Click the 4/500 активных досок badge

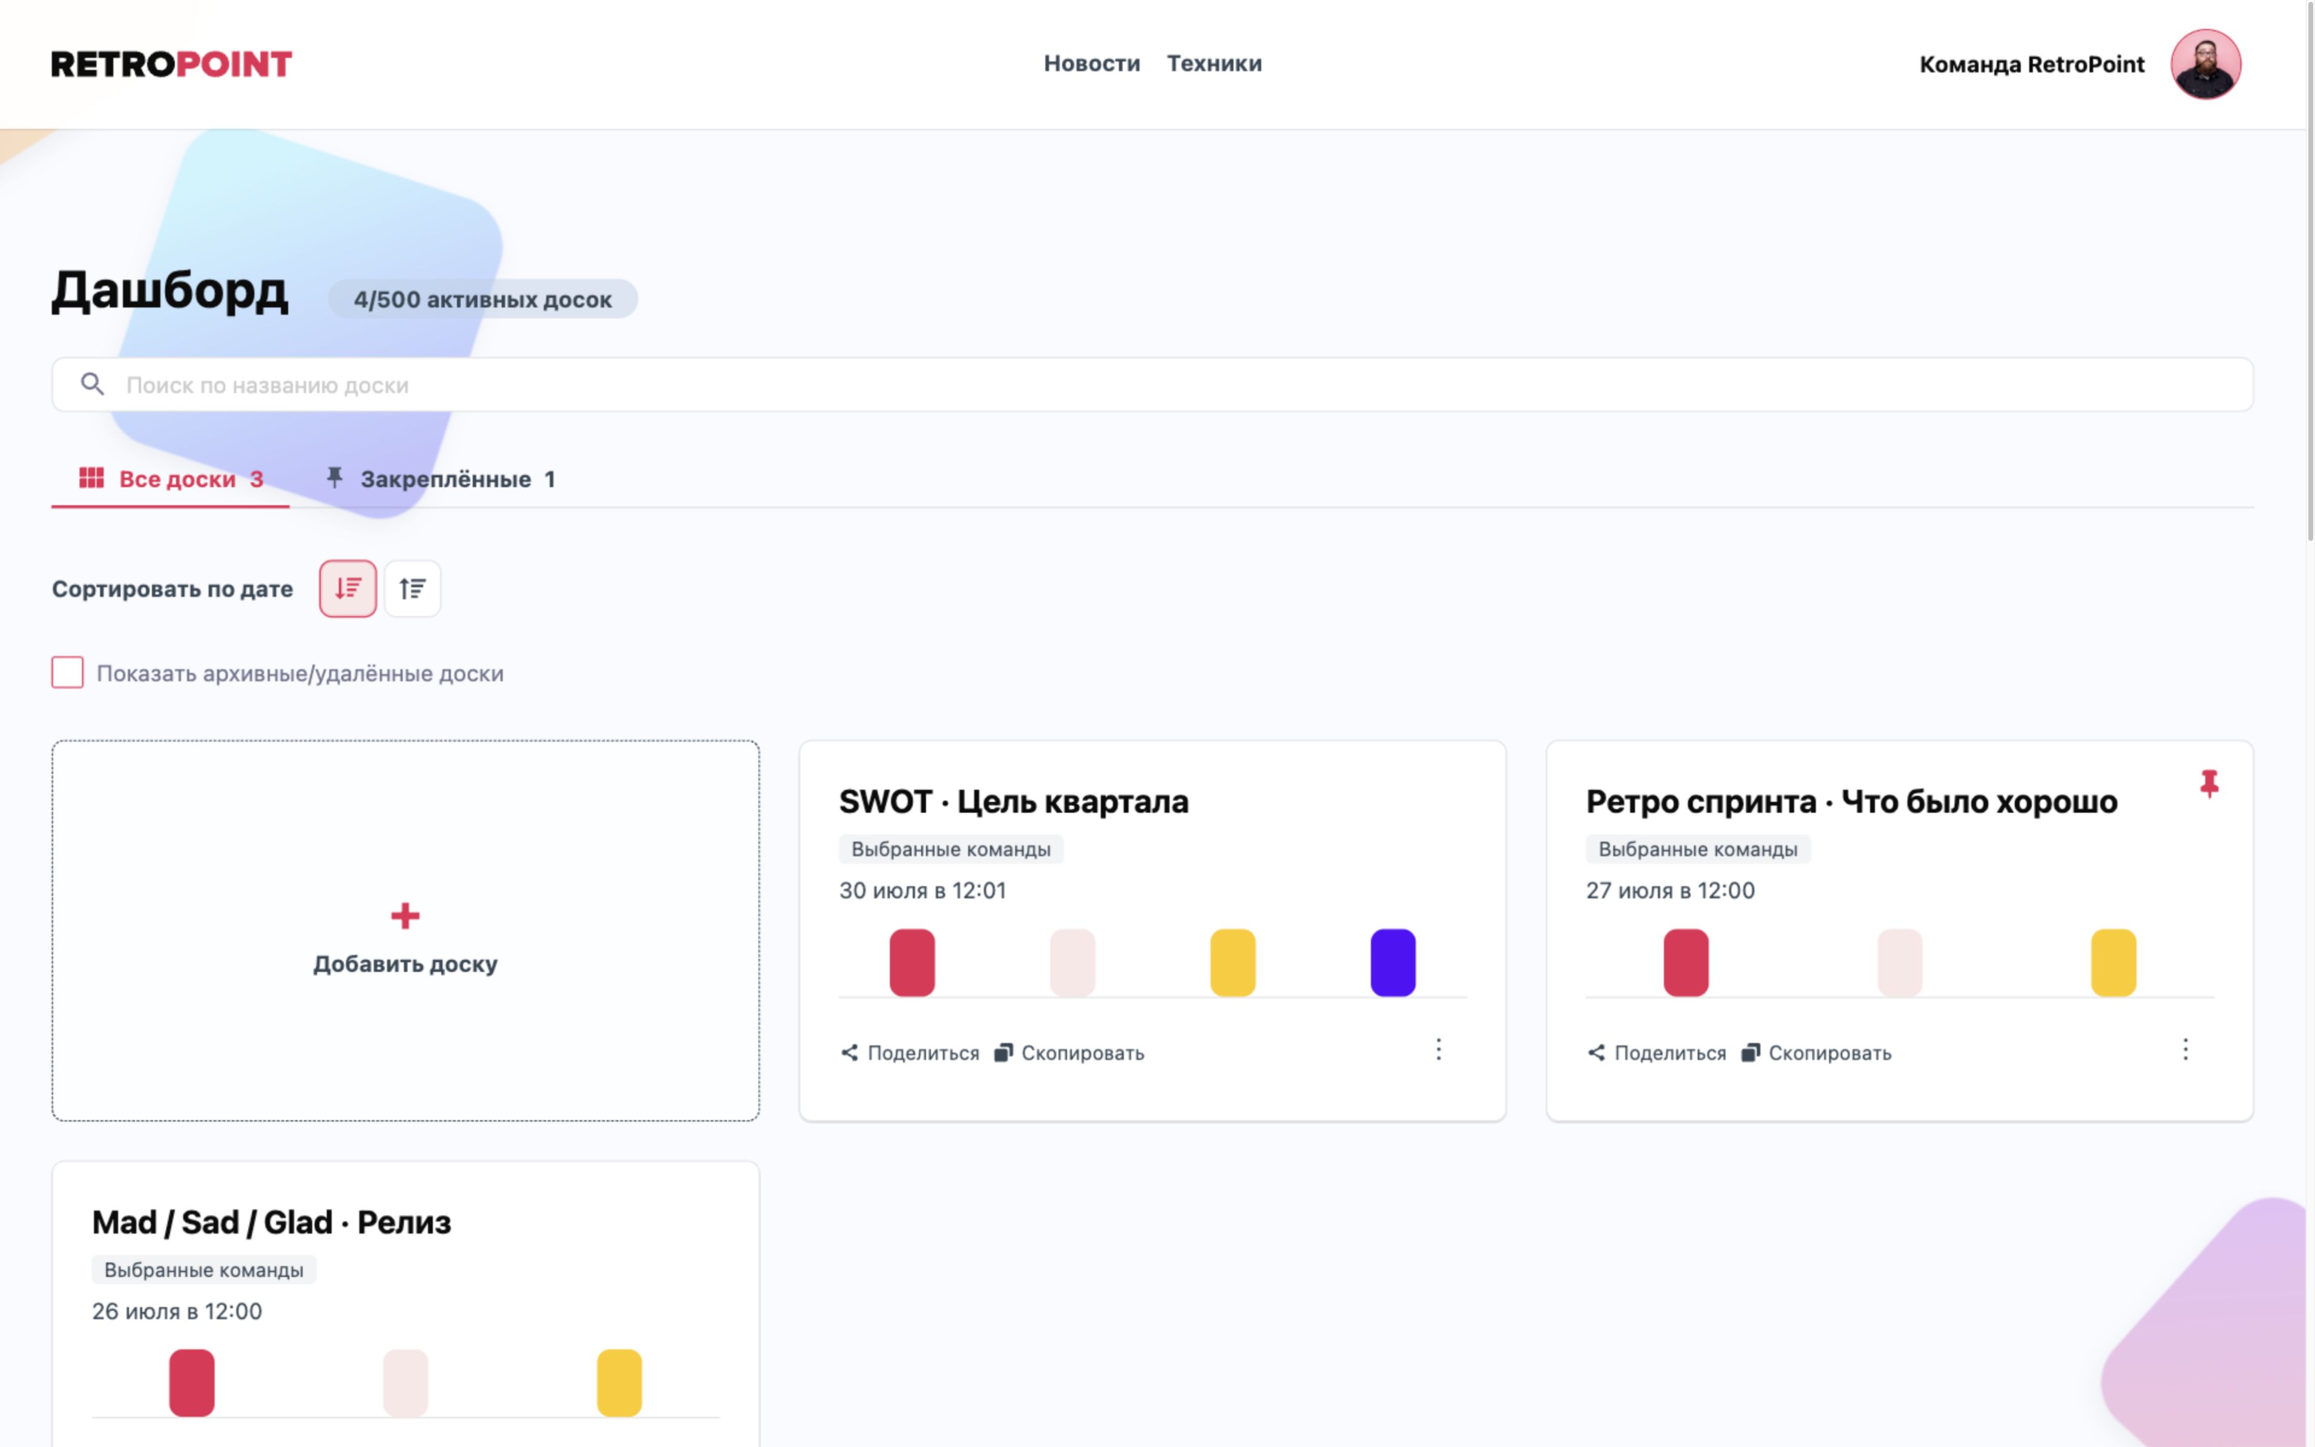coord(482,298)
